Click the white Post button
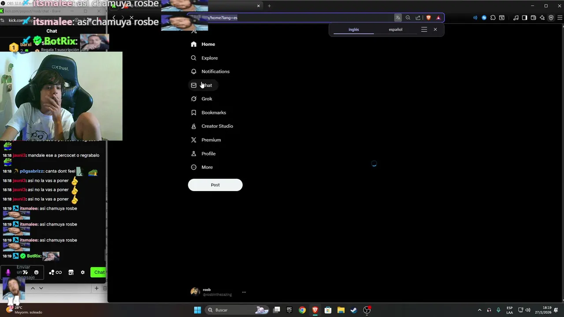 click(x=215, y=185)
